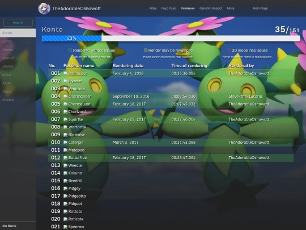Viewport: 306px width, 230px height.
Task: Click the image icon beside Spearow
Action: [x=65, y=227]
